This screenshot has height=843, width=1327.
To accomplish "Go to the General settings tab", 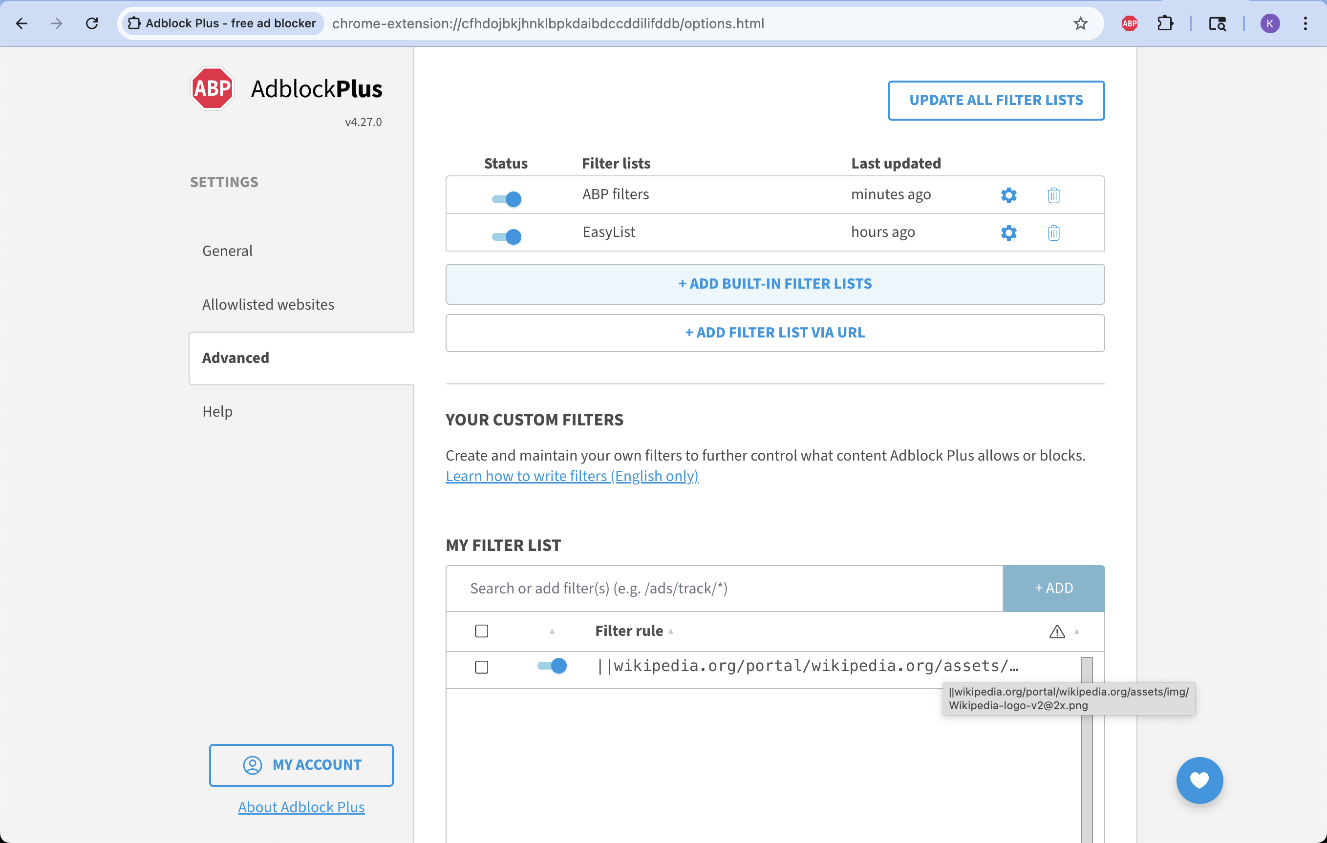I will tap(227, 251).
